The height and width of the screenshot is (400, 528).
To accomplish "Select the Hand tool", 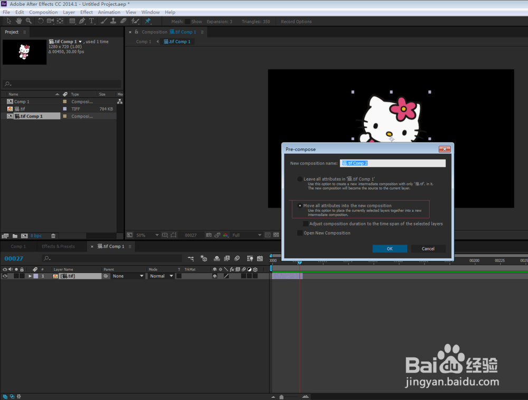I will [18, 21].
